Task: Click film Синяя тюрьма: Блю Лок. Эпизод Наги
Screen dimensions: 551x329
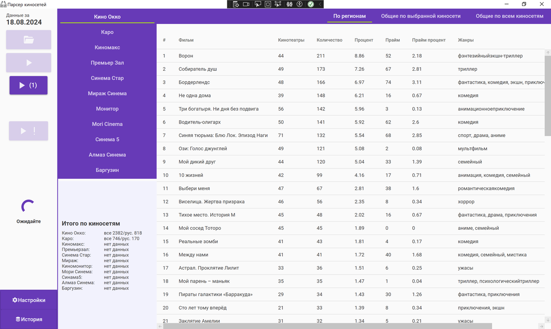Action: pos(223,136)
